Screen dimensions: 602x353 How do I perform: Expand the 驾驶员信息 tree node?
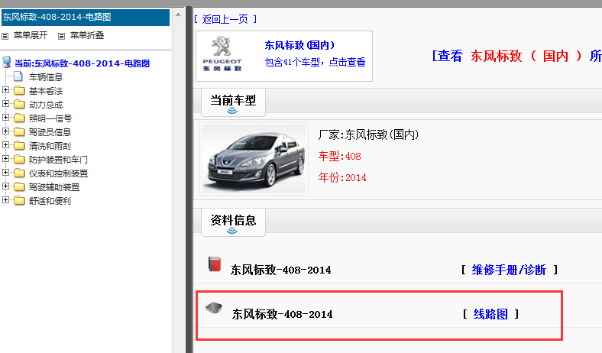tap(6, 131)
